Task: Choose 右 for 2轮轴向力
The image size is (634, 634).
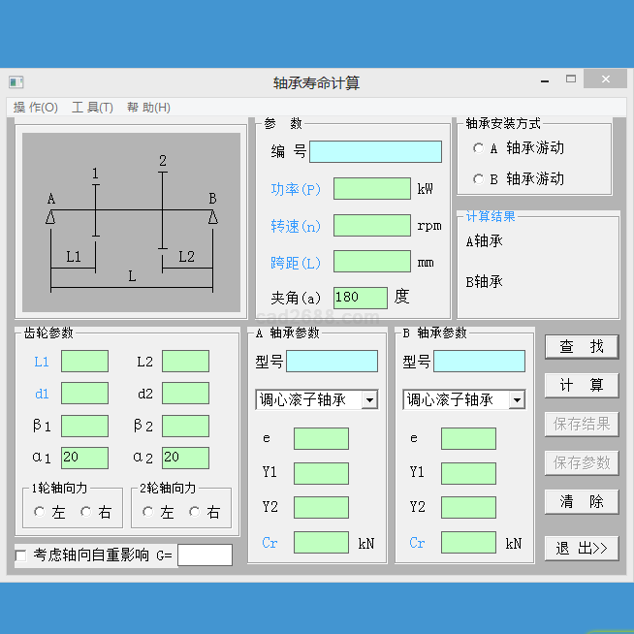Action: point(195,511)
